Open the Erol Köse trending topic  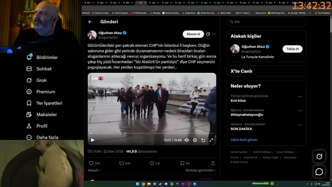click(x=238, y=101)
